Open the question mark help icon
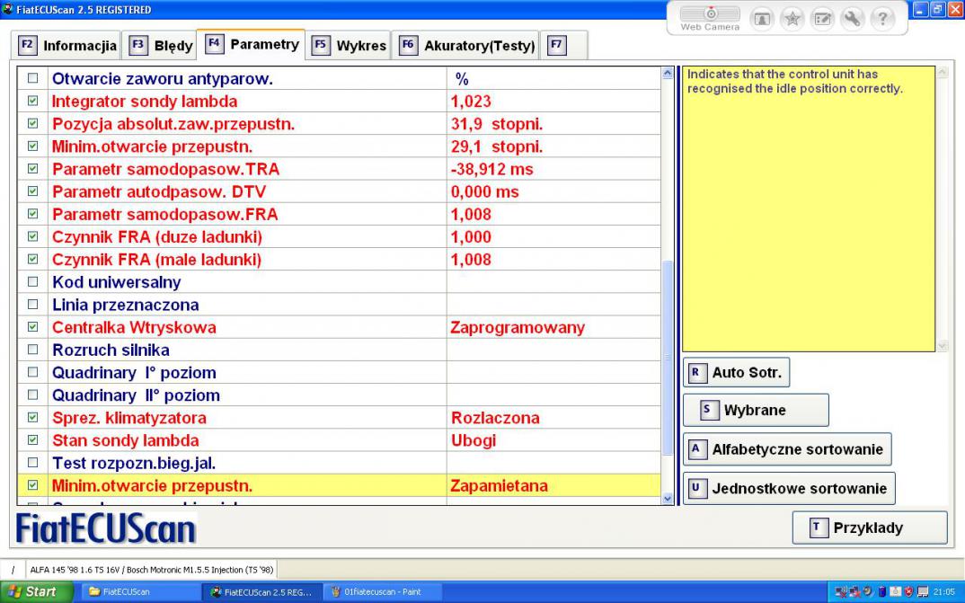 tap(884, 18)
